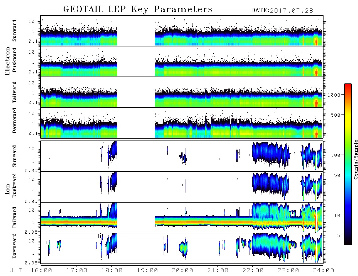Click the Electron Dawnward panel label
358x276 pixels.
(x=14, y=121)
